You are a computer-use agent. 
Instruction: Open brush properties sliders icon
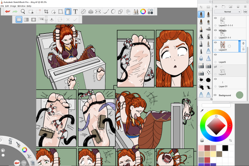[201, 7]
